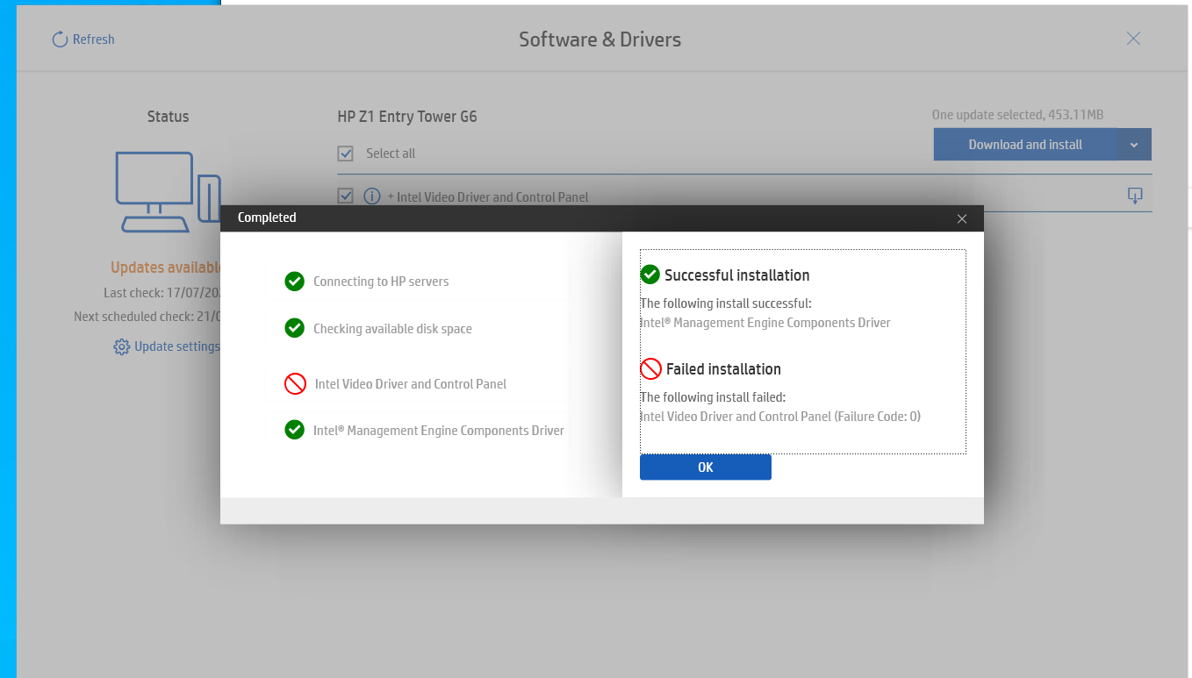Click red failed icon beside Intel Video Driver step
The width and height of the screenshot is (1192, 678).
click(x=294, y=384)
